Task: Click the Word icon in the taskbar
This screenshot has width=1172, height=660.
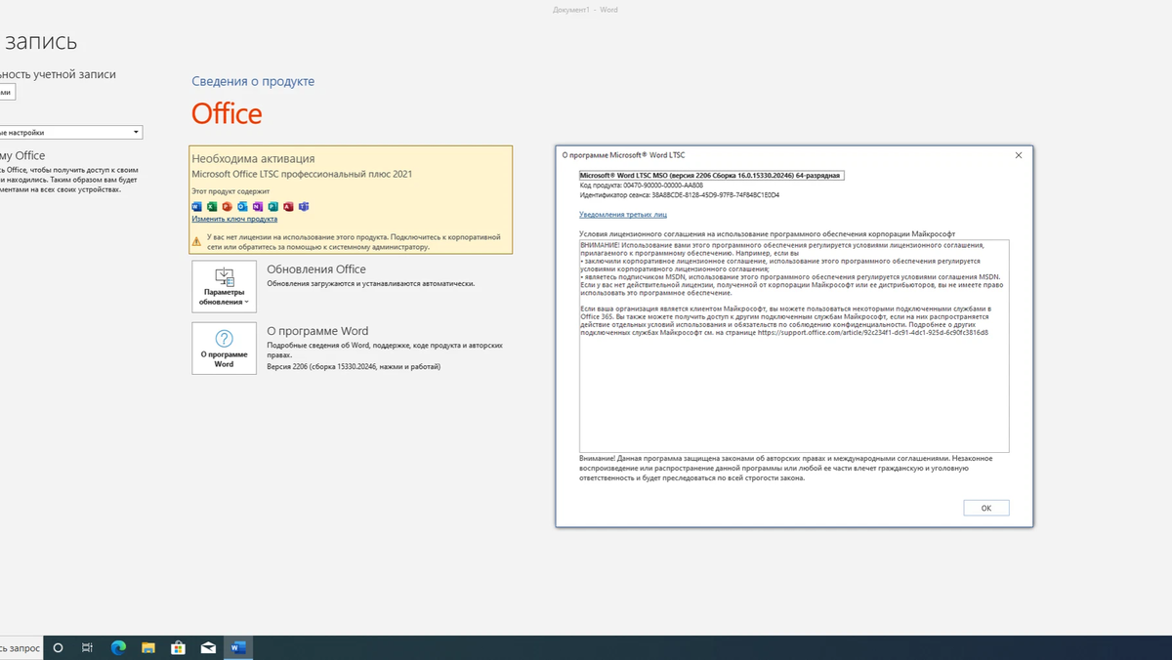Action: [238, 647]
